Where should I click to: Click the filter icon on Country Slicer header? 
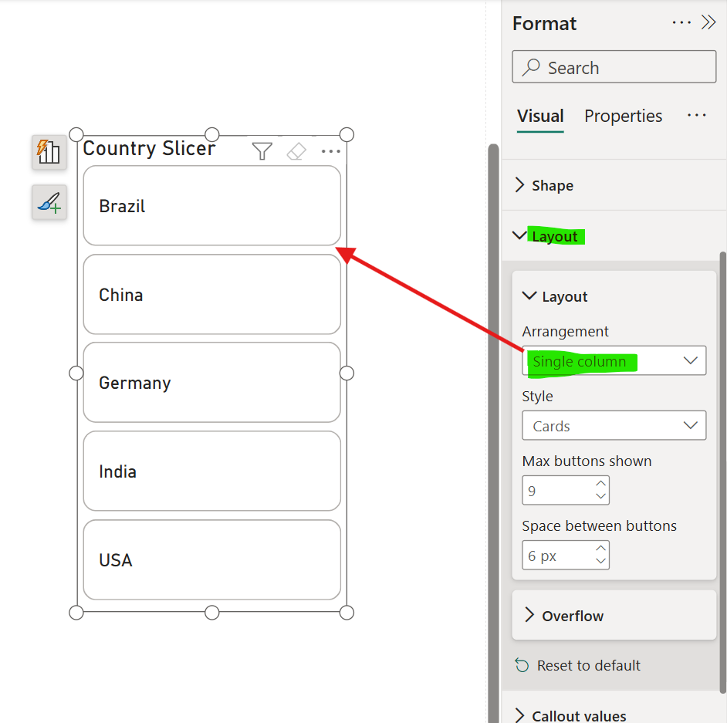point(262,151)
